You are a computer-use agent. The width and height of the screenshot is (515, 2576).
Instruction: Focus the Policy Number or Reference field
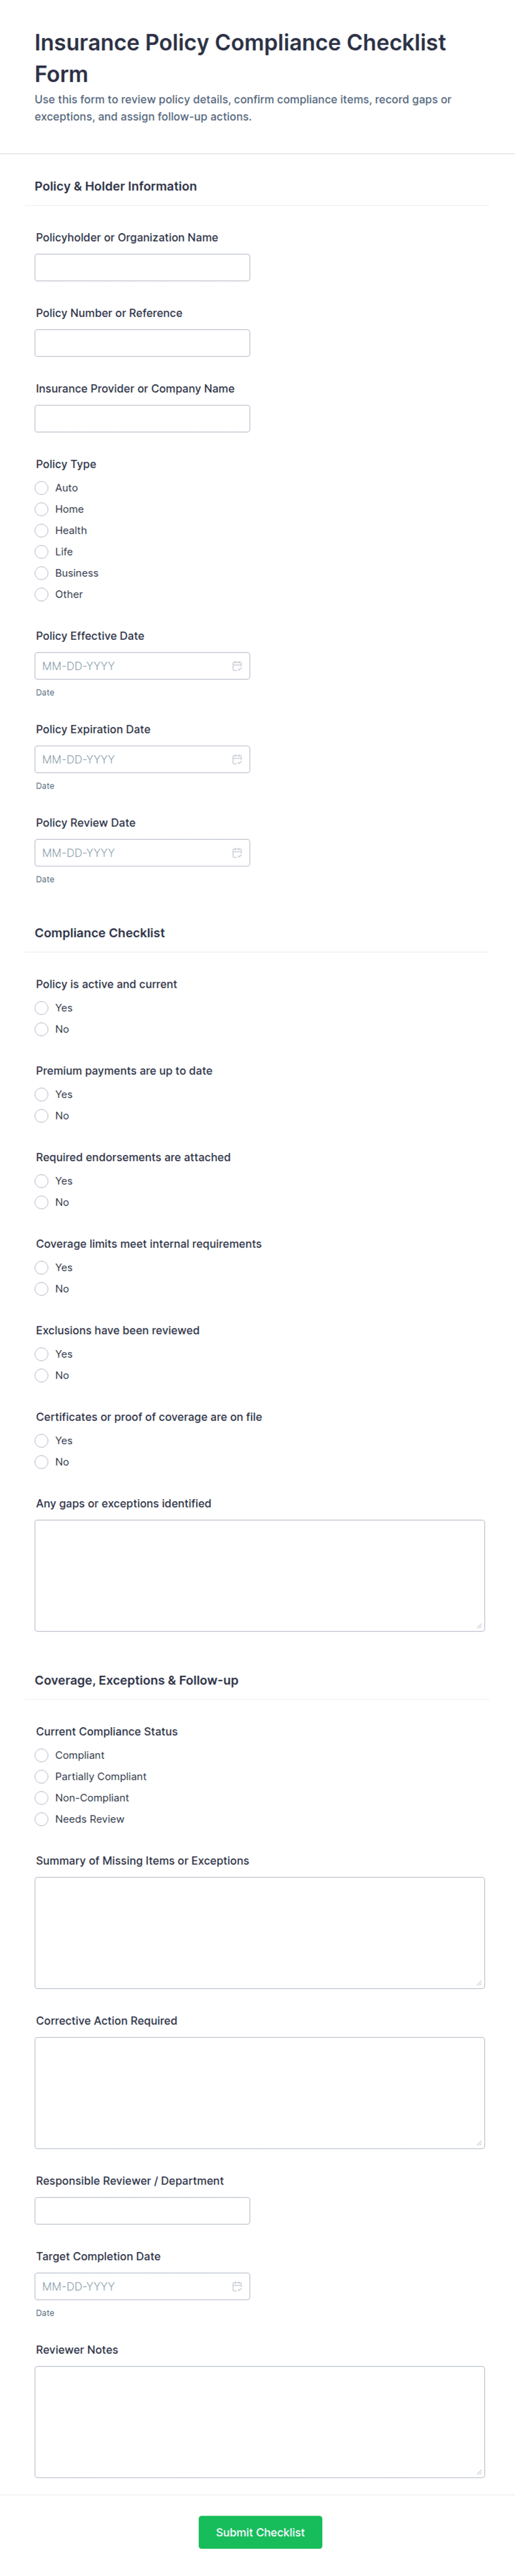pos(142,343)
